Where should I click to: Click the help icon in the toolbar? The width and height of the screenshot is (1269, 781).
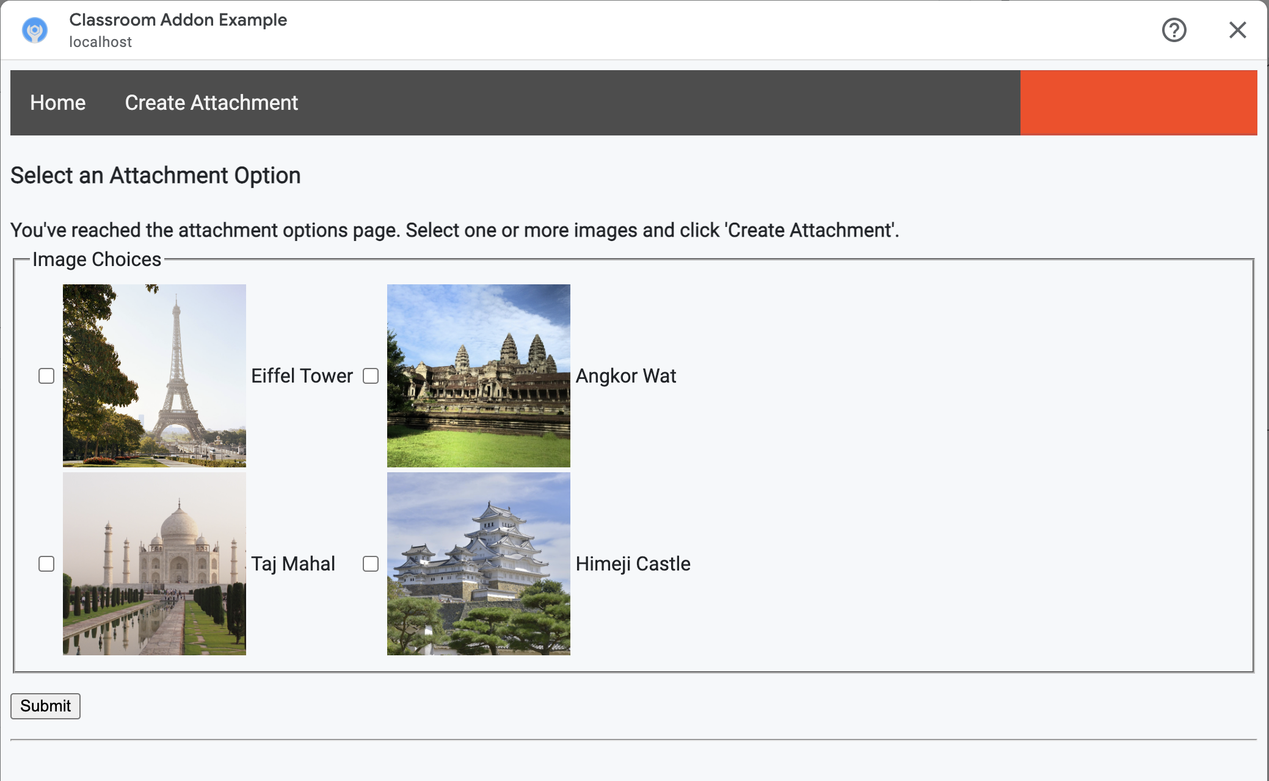pos(1175,30)
